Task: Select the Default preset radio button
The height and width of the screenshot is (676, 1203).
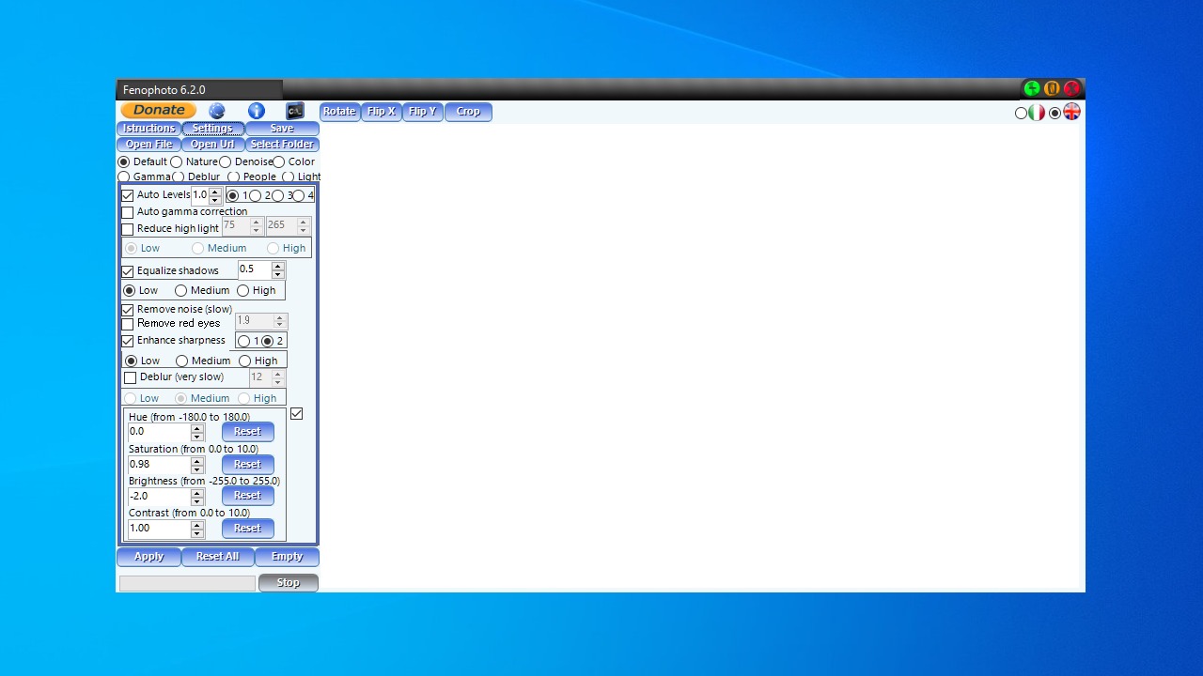Action: point(124,161)
